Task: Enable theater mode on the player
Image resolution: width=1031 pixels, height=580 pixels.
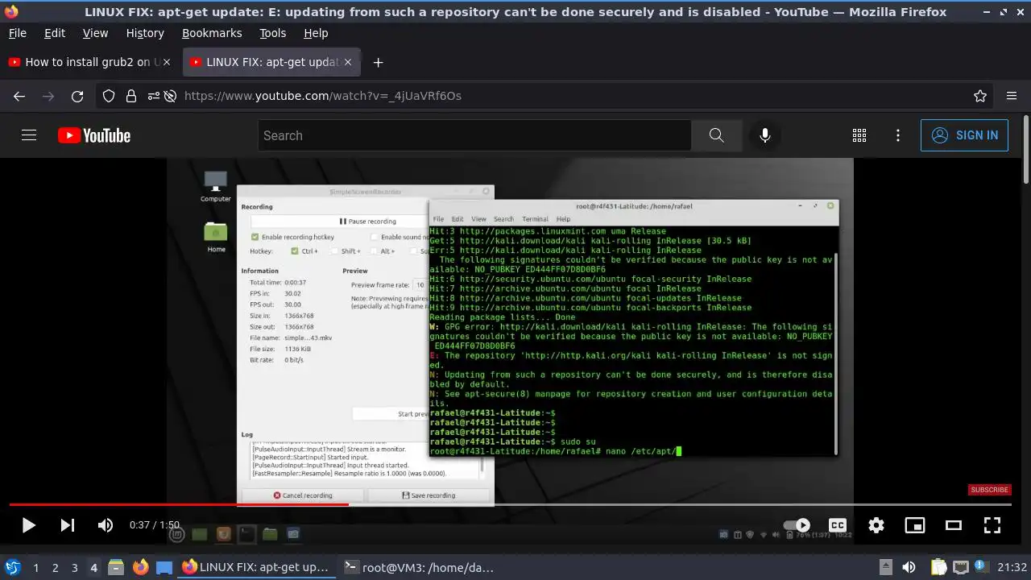Action: (954, 525)
